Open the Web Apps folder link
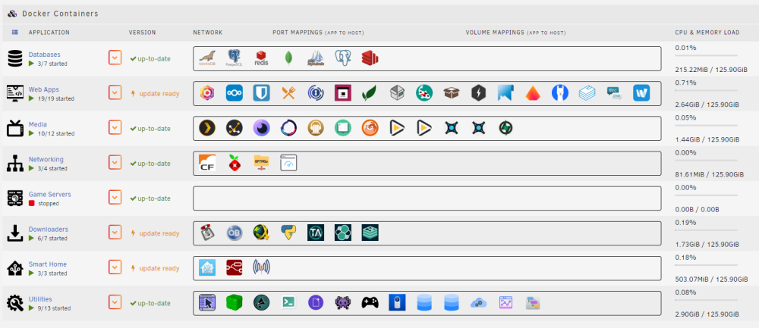 coord(43,89)
